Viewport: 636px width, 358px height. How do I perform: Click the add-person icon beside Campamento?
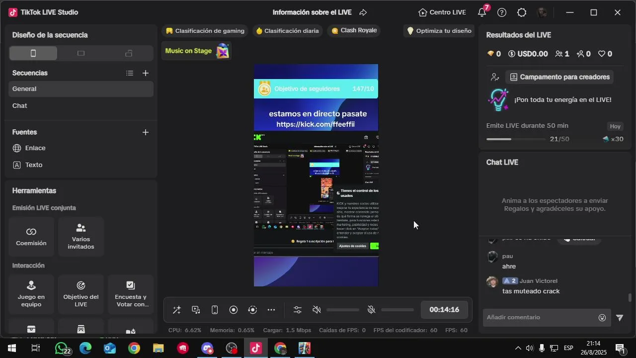(x=494, y=77)
